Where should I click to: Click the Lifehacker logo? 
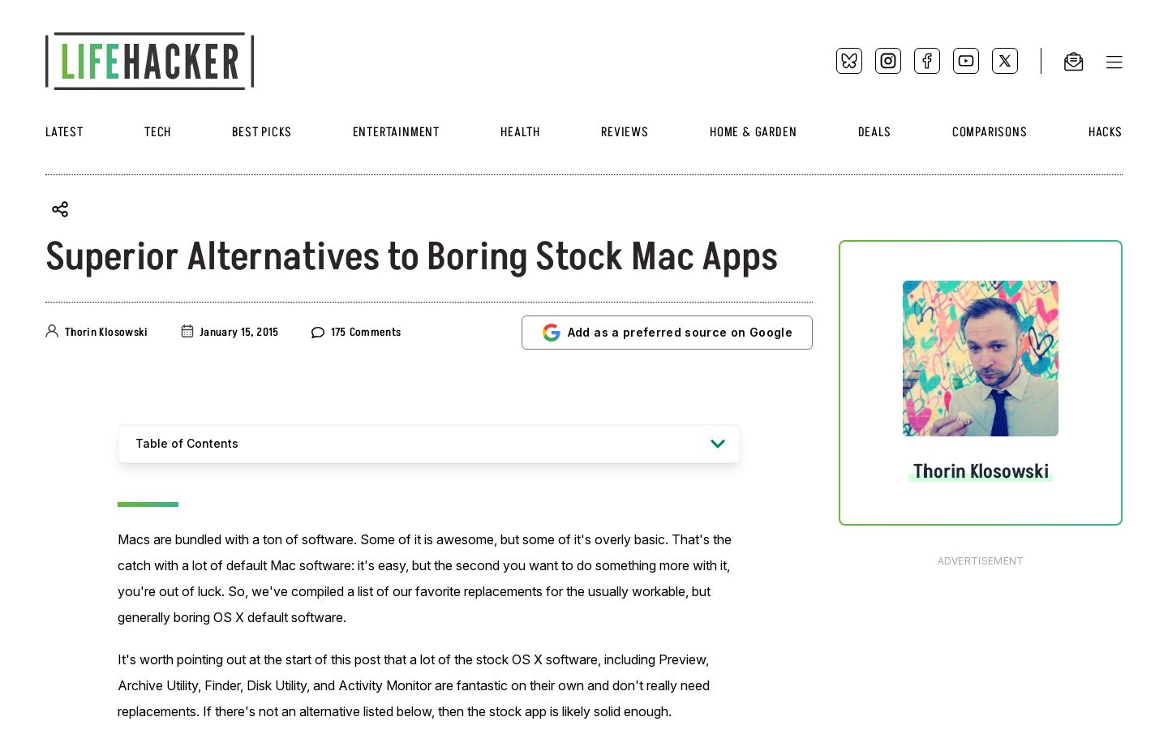(150, 61)
